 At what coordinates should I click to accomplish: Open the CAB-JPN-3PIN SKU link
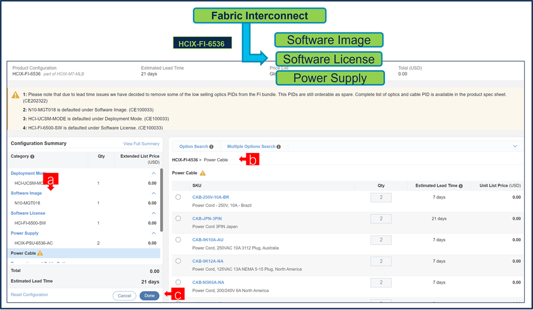207,218
